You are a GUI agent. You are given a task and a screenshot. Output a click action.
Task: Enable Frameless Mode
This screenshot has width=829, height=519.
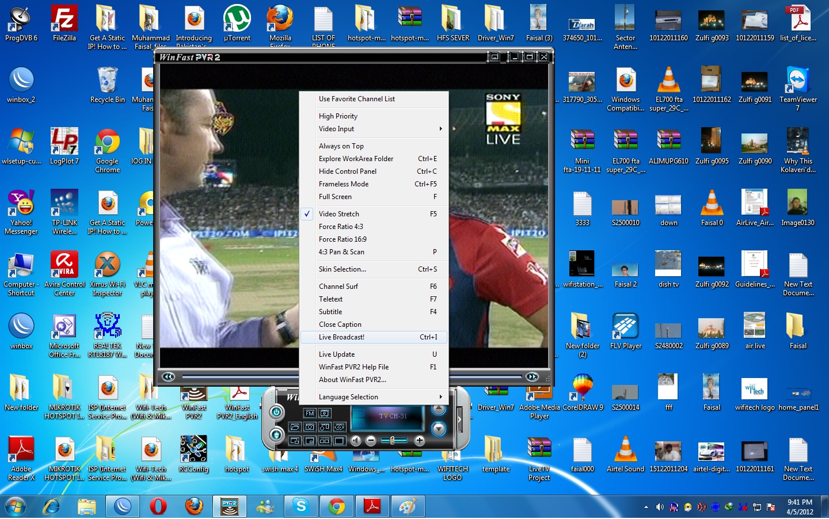(x=374, y=184)
